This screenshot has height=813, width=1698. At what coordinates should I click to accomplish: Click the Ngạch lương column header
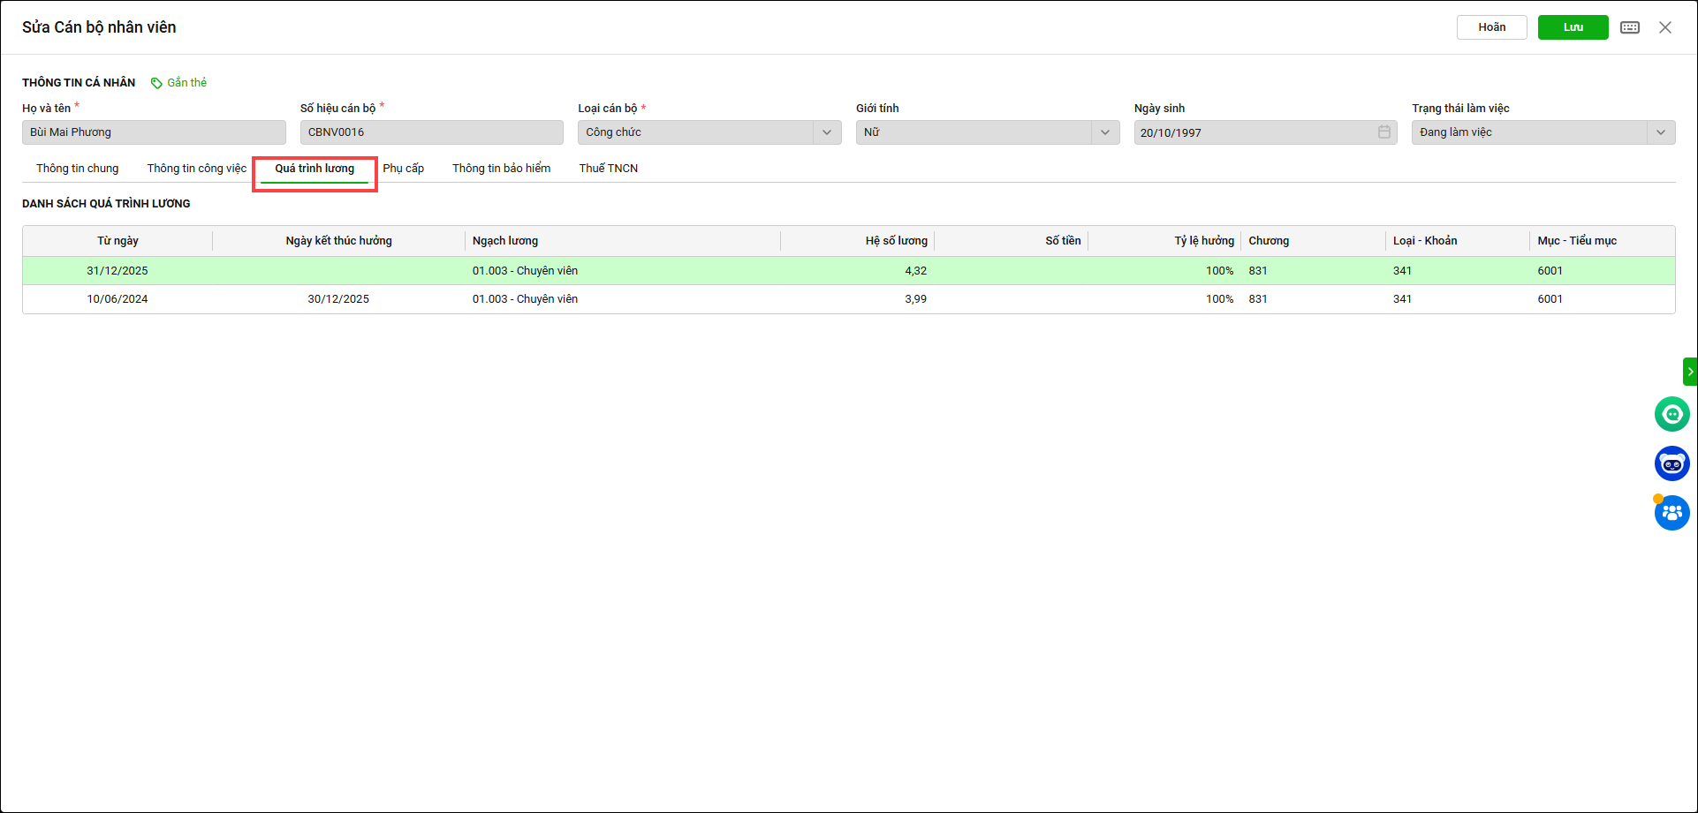(x=623, y=241)
